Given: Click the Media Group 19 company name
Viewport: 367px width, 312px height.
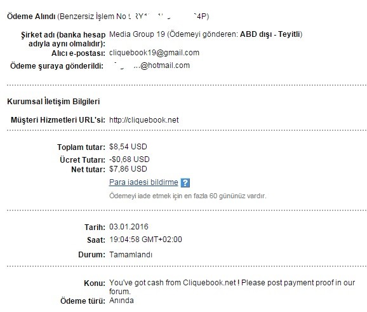Looking at the screenshot, I should tap(137, 34).
